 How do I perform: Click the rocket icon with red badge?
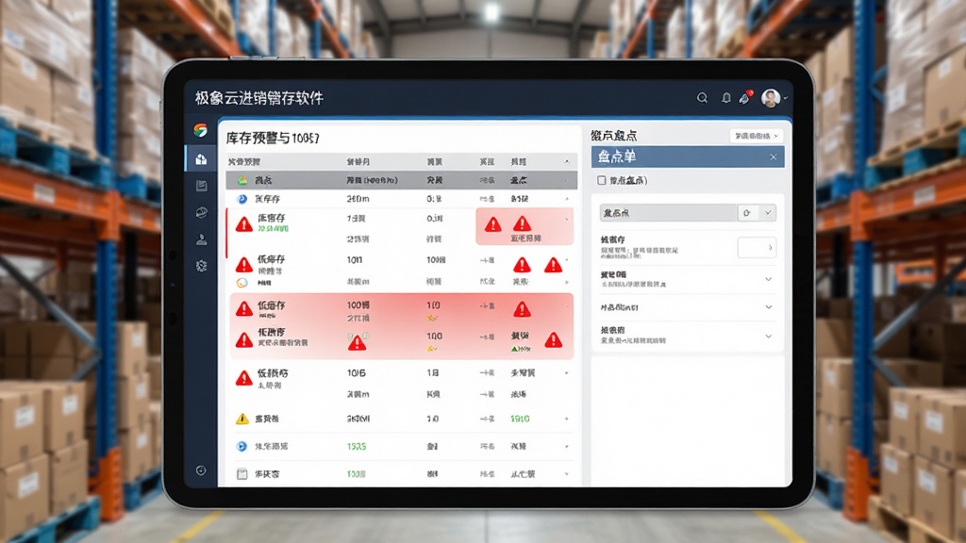pyautogui.click(x=745, y=97)
